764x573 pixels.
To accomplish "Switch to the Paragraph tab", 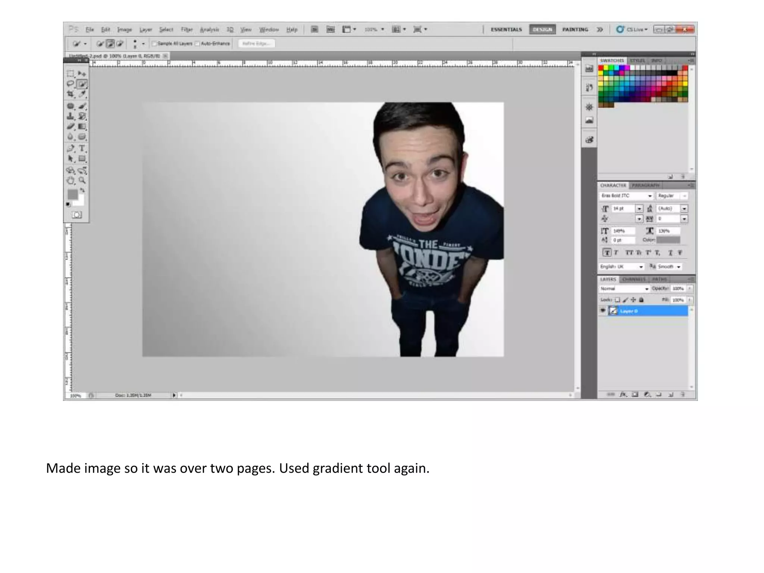I will (x=646, y=185).
